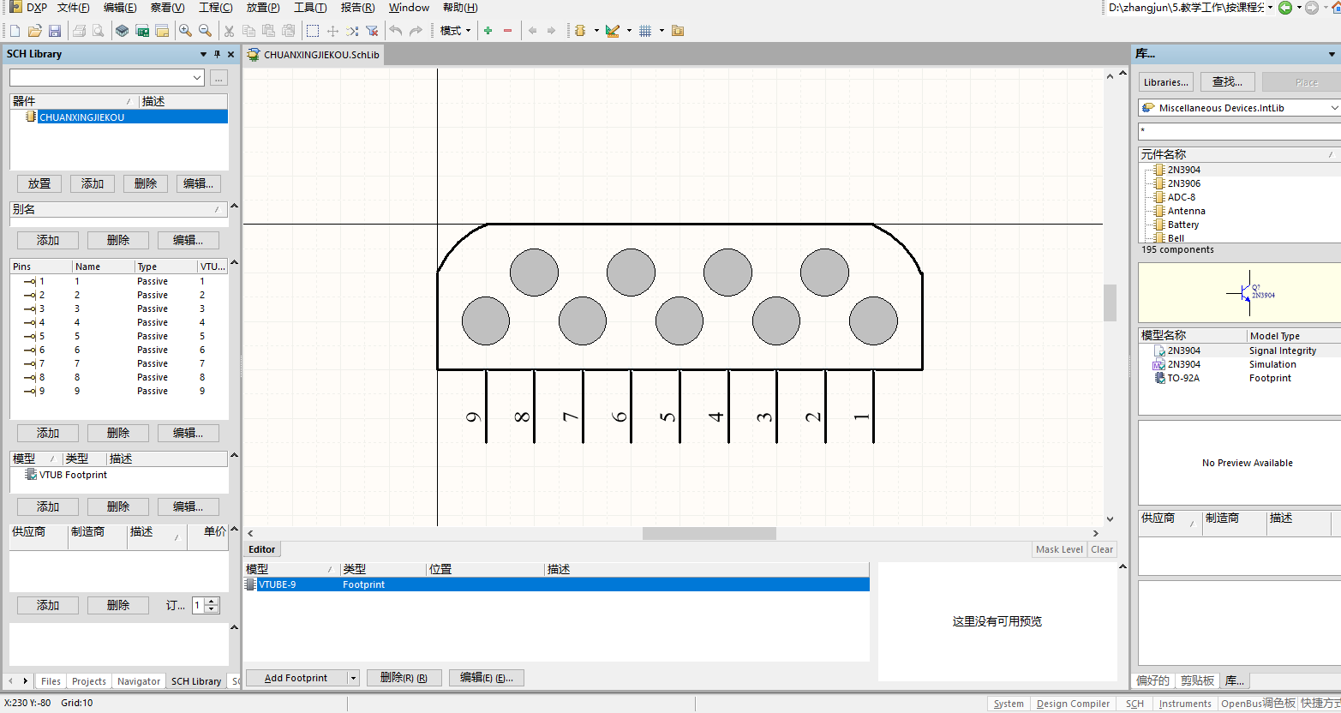Click the editor's horizontal scrollbar thumb
1341x713 pixels.
tap(709, 533)
